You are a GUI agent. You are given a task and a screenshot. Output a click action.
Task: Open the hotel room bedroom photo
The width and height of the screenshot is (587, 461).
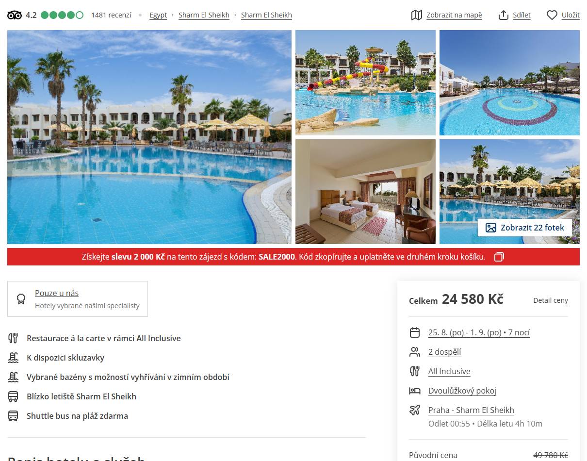pos(365,192)
